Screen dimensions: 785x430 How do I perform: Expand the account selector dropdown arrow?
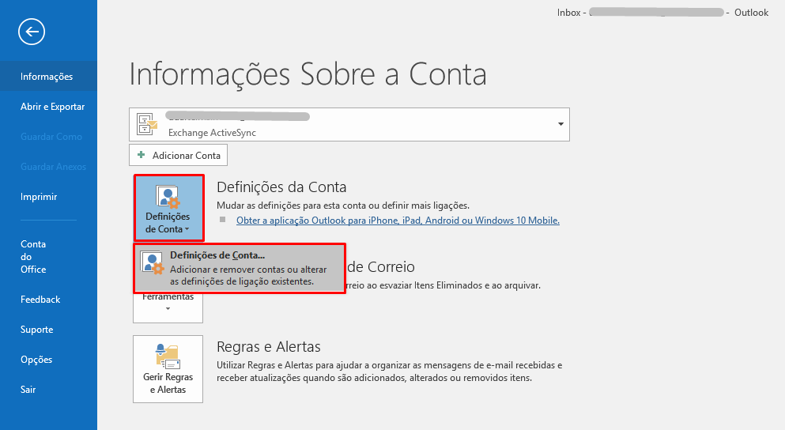[x=560, y=124]
